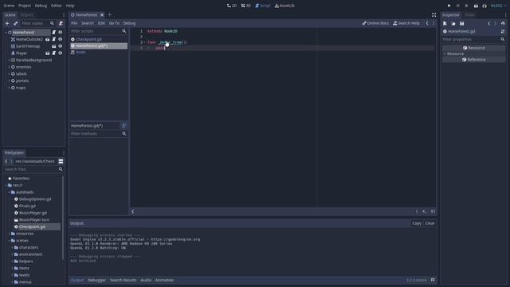Play a custom scene
This screenshot has width=510, height=287.
(x=484, y=6)
